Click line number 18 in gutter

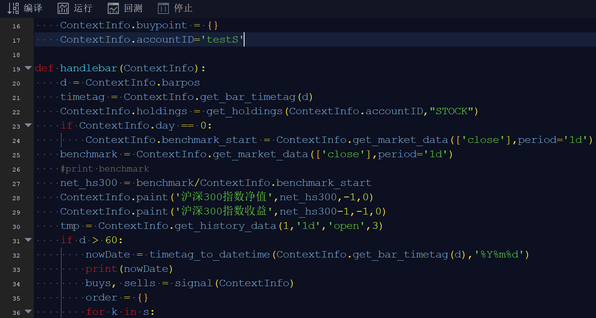click(16, 55)
